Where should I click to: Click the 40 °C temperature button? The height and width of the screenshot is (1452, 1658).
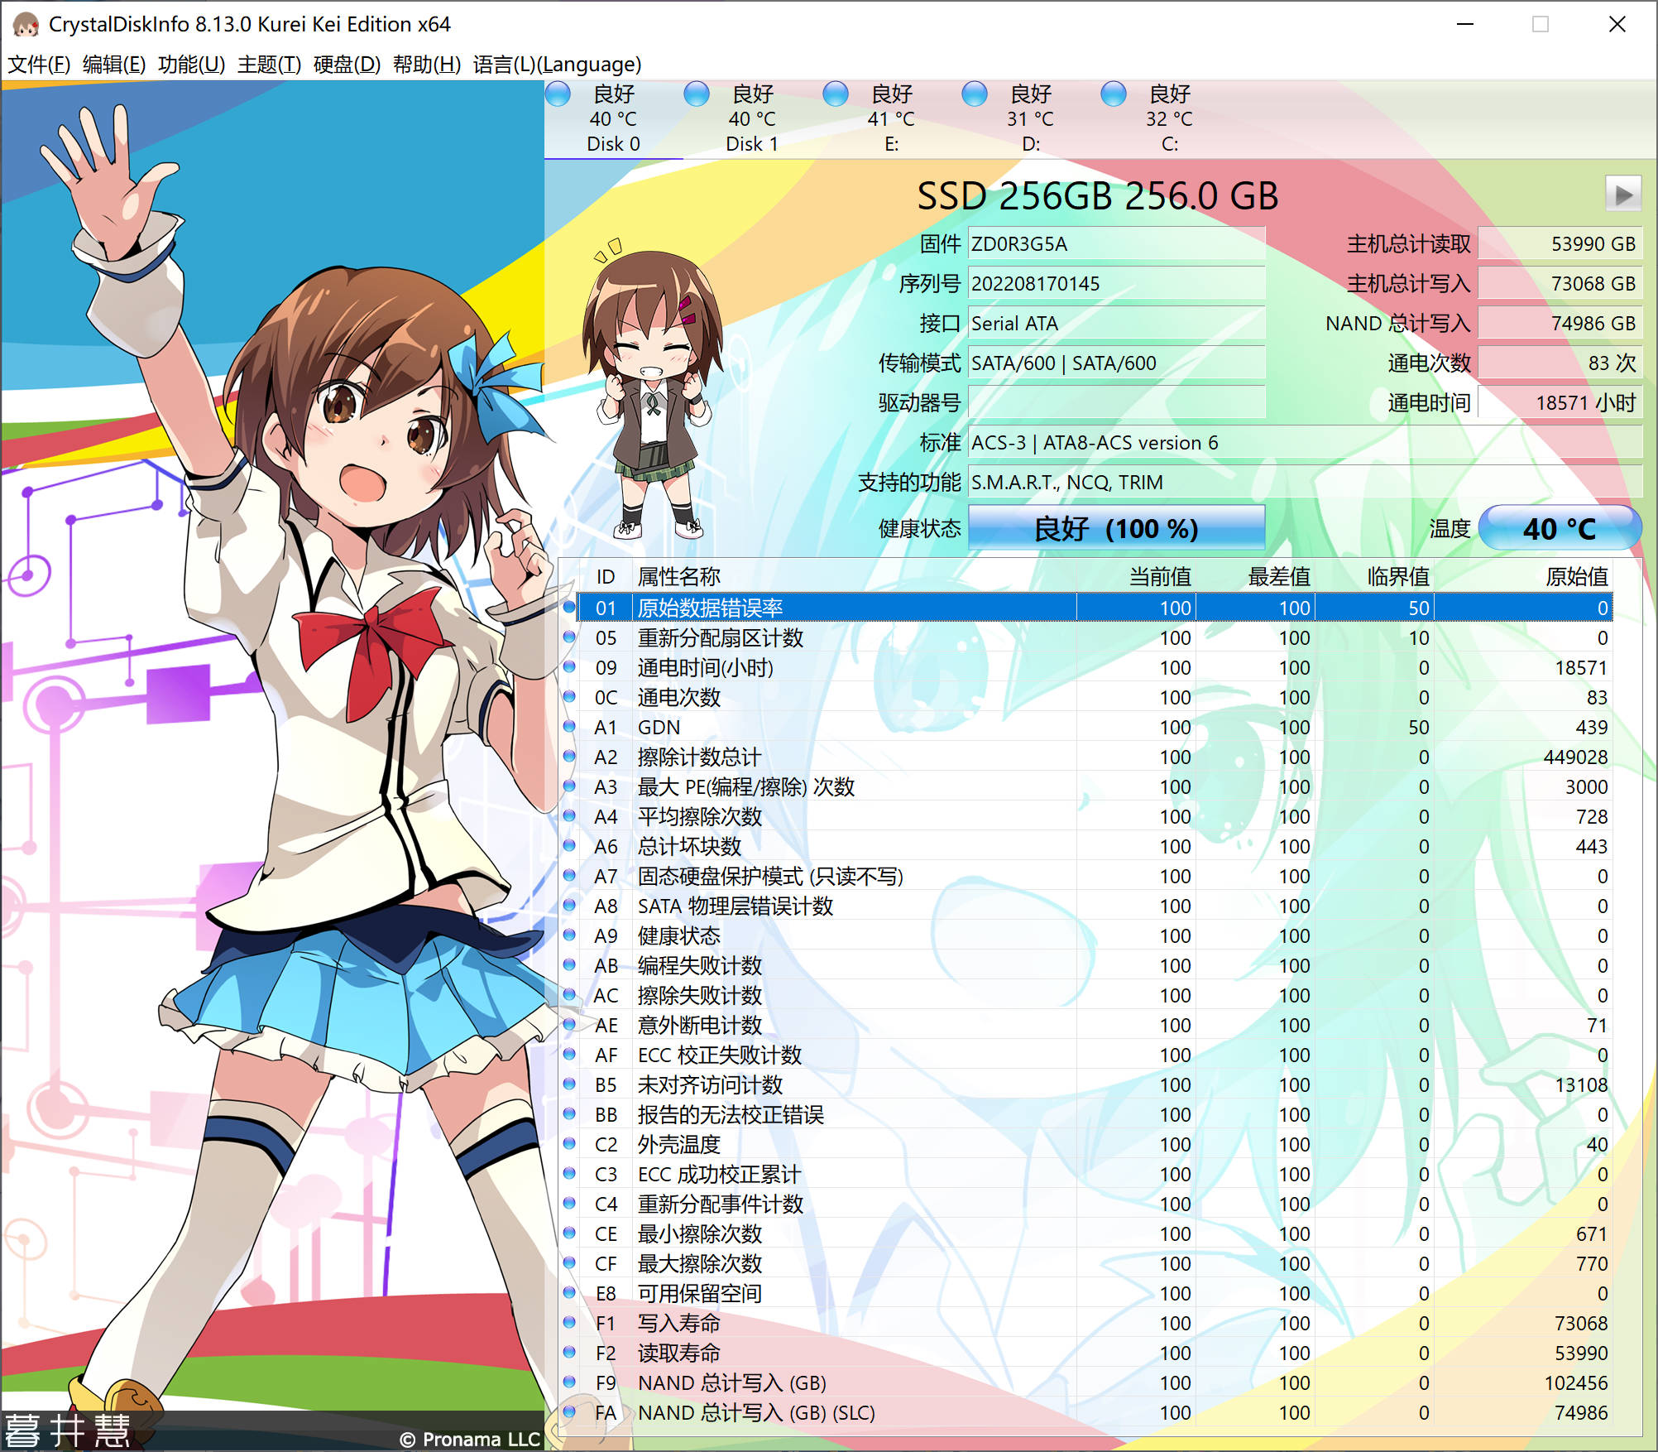pos(1560,528)
